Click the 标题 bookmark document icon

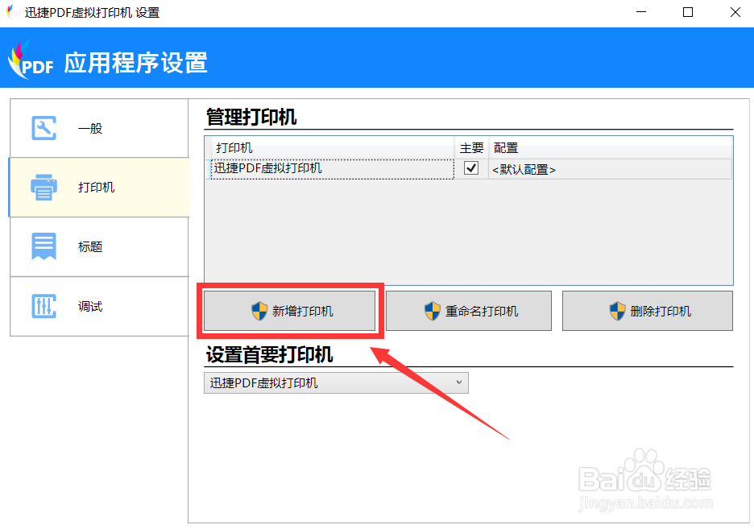[x=43, y=246]
